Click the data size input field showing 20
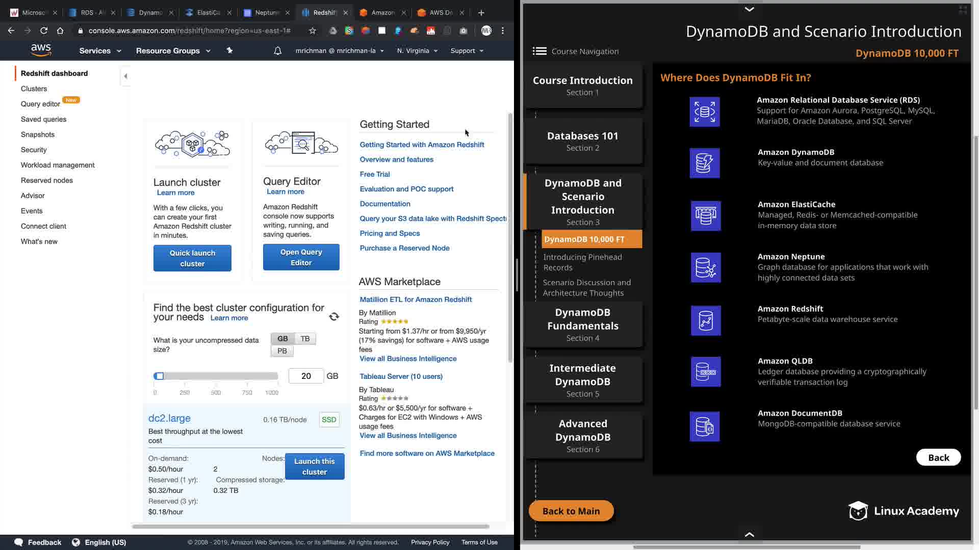979x550 pixels. click(x=306, y=376)
